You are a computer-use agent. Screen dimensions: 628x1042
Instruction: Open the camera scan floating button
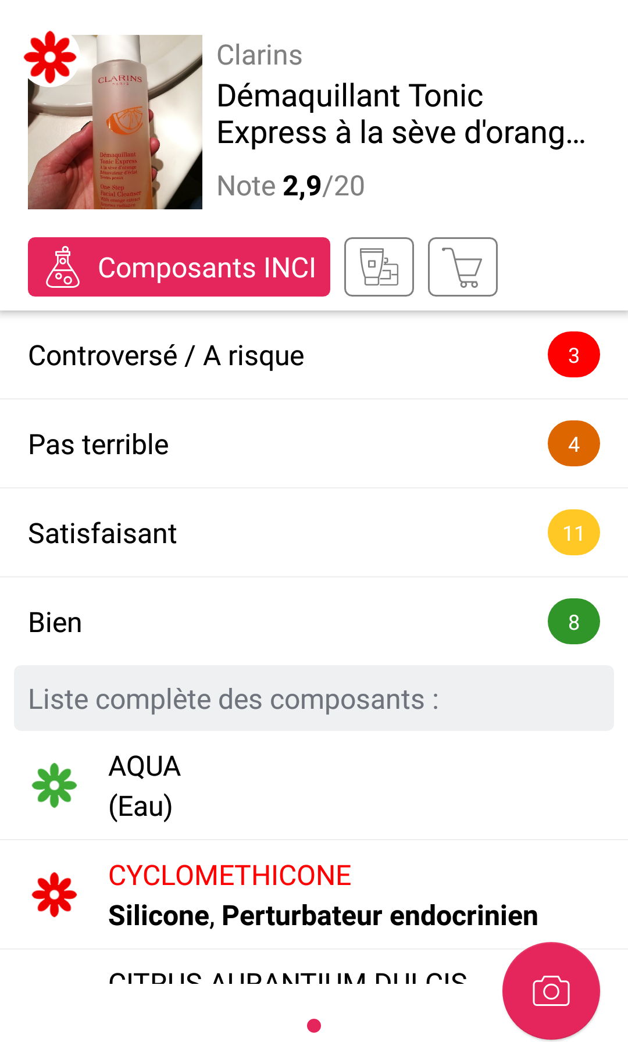click(551, 990)
